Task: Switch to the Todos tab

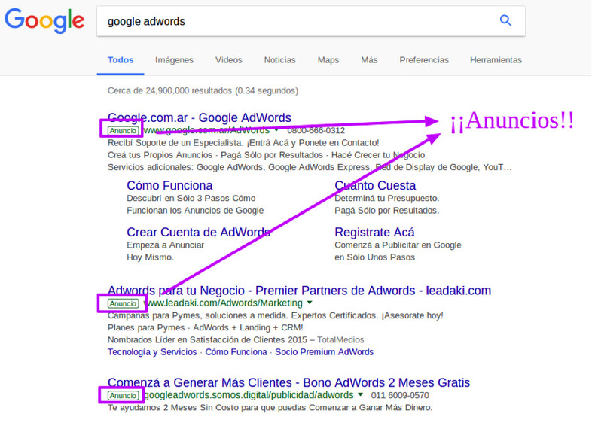Action: (x=121, y=60)
